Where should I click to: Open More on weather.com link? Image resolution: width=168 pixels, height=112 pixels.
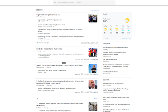coord(126,38)
